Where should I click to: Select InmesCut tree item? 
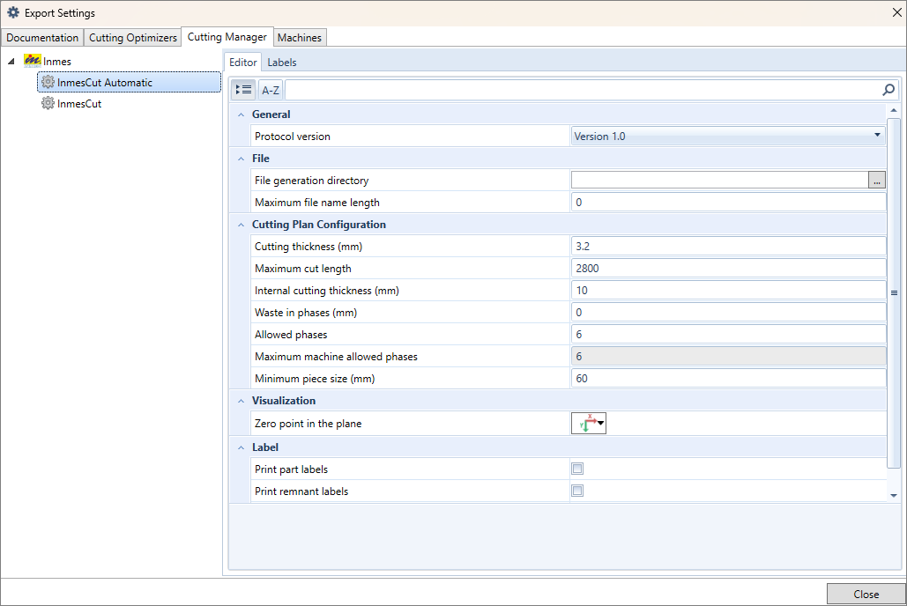click(x=79, y=104)
